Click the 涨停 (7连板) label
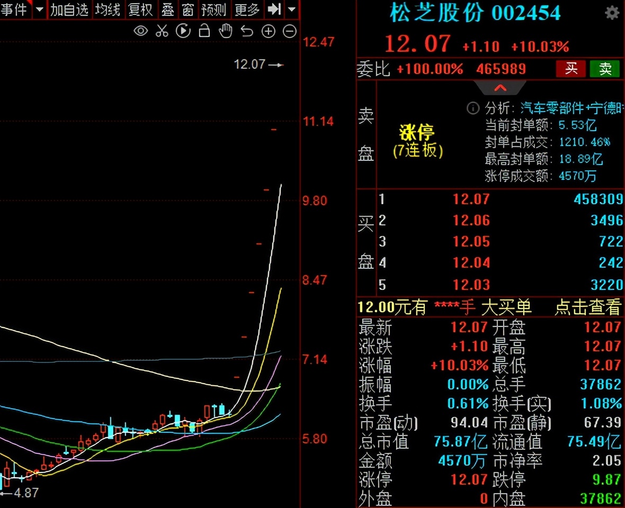The width and height of the screenshot is (625, 508). [417, 141]
